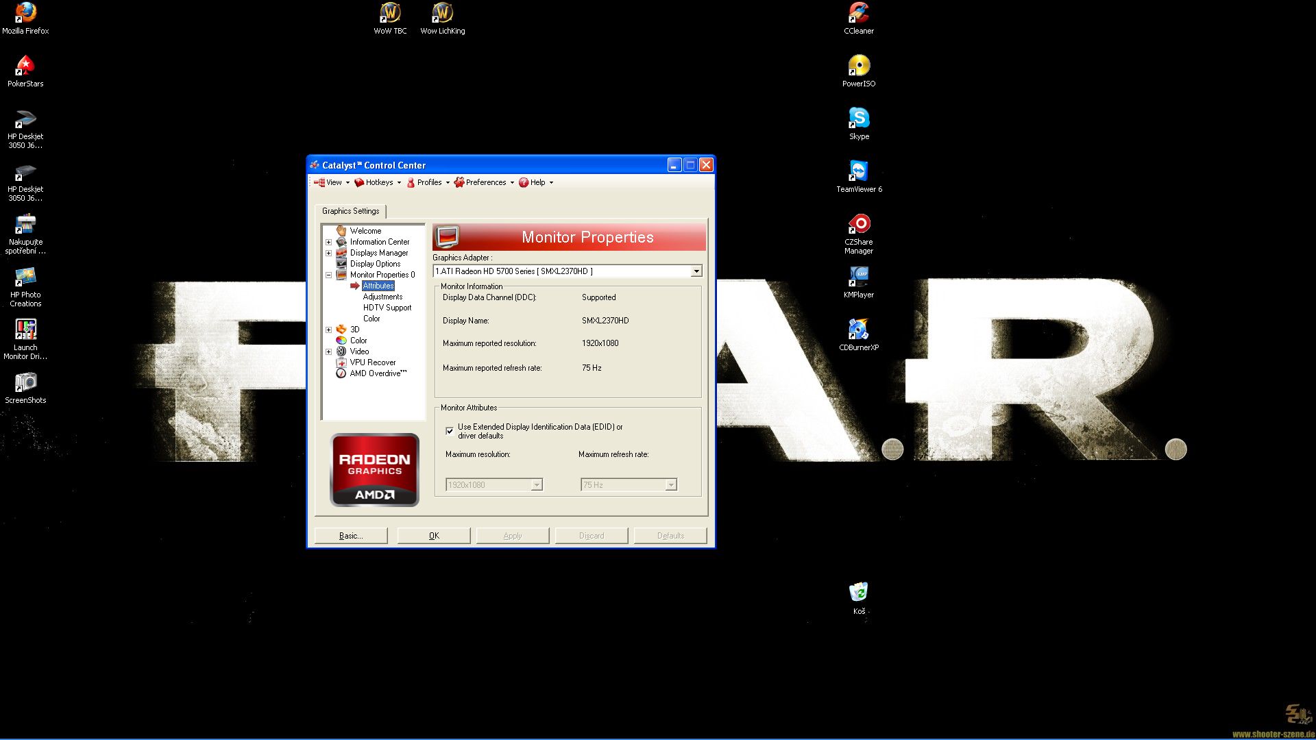Select HDTV Support in the tree
The width and height of the screenshot is (1316, 740).
click(x=387, y=308)
